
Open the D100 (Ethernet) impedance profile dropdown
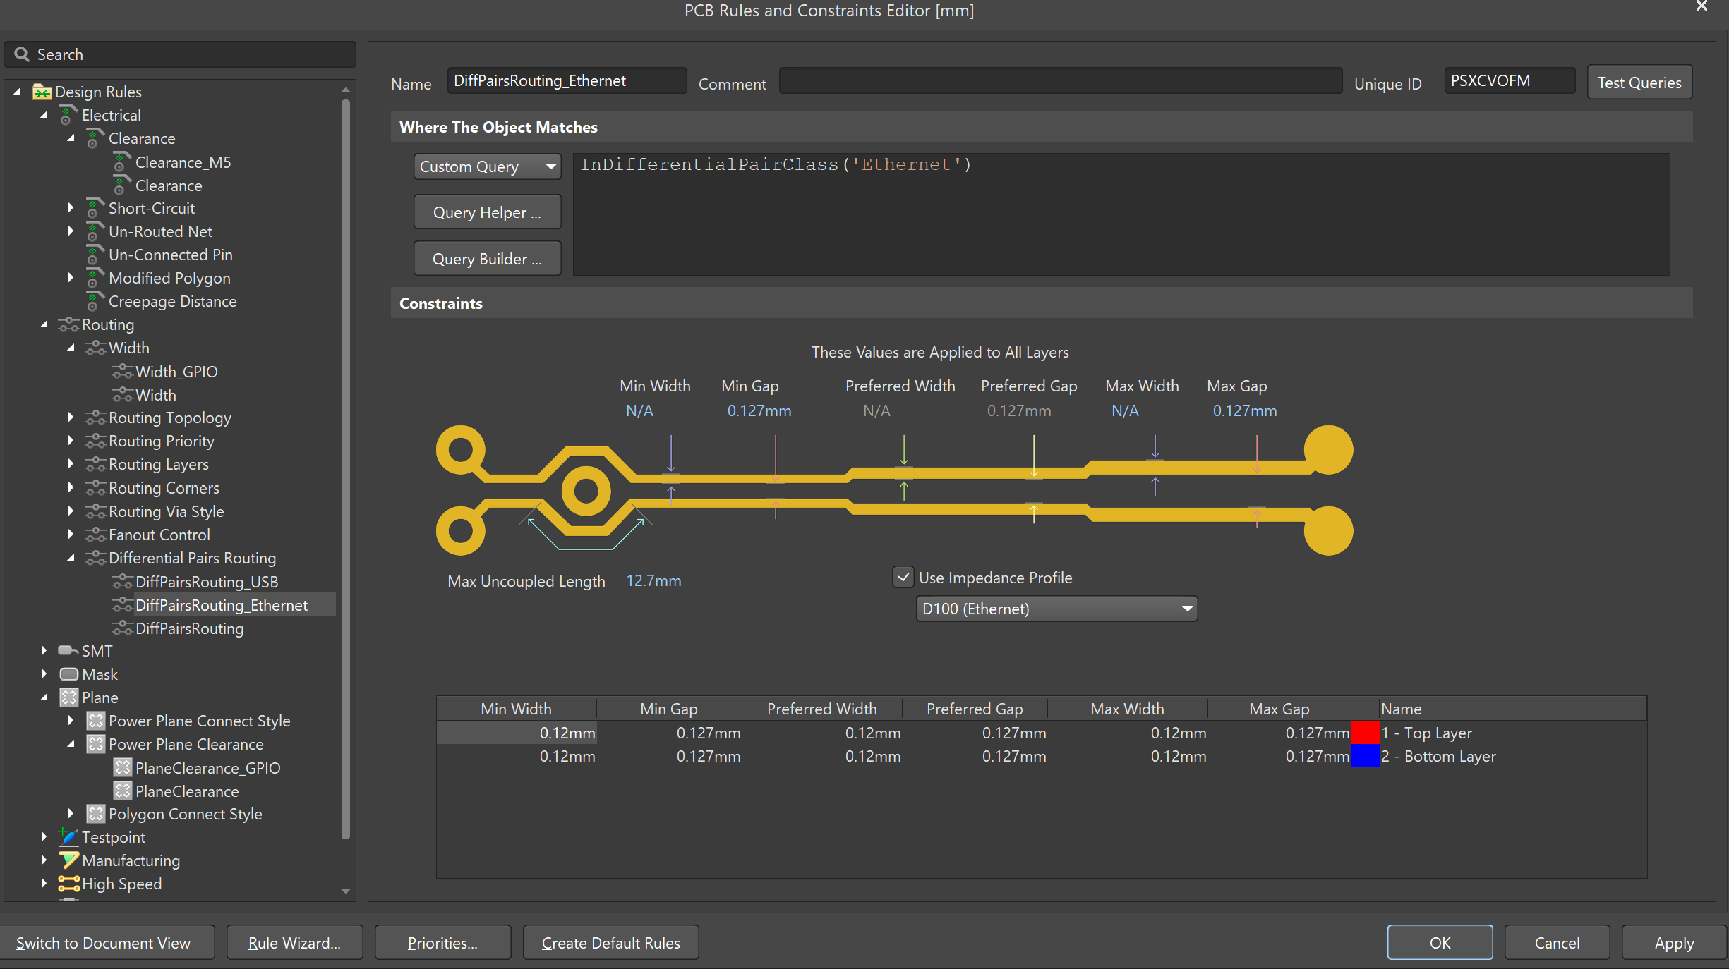pyautogui.click(x=1056, y=609)
